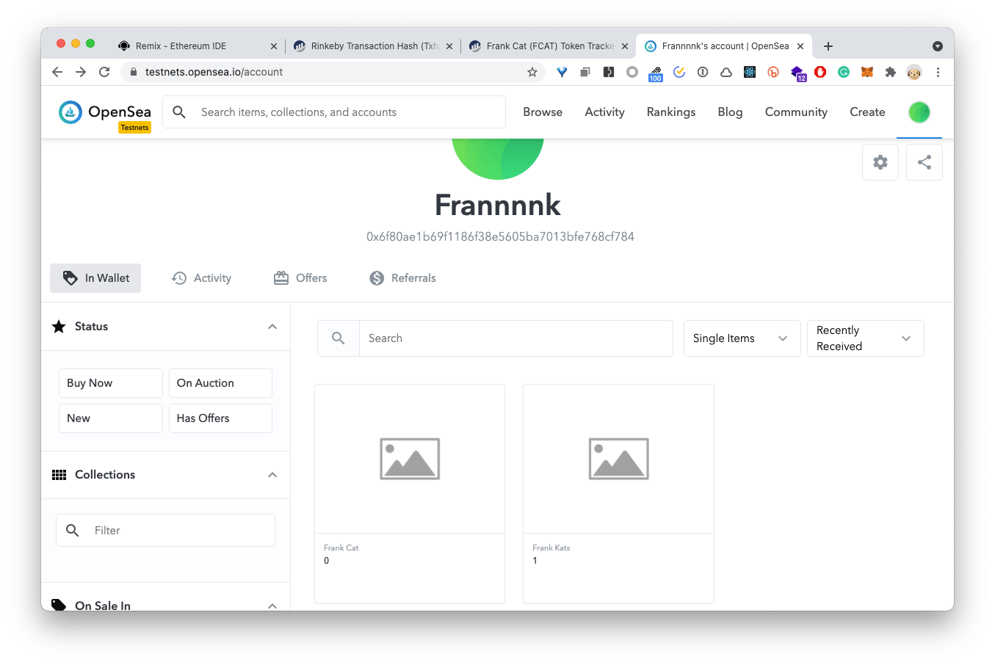
Task: Open the Frank Kats item card
Action: pyautogui.click(x=618, y=493)
